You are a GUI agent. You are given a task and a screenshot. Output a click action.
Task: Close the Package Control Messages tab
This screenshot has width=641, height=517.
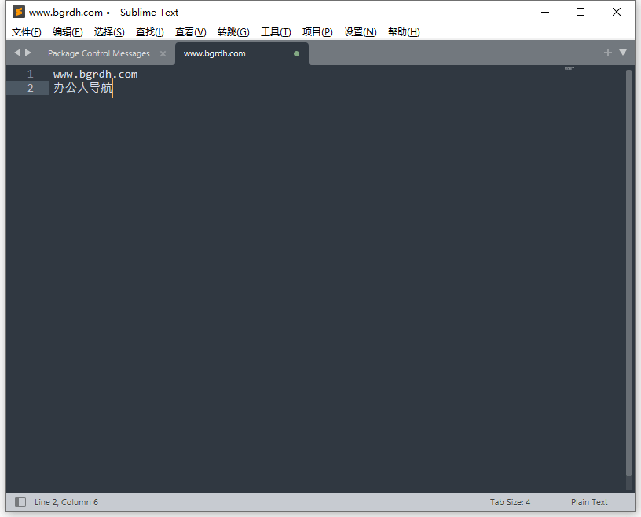(163, 53)
